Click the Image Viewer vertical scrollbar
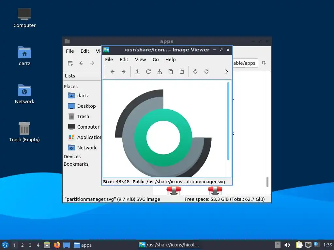This screenshot has height=250, width=334. coord(228,121)
